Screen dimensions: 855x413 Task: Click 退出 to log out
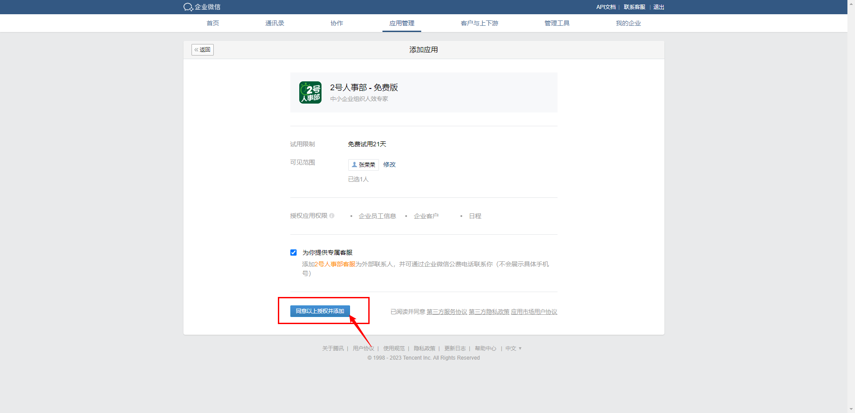[x=659, y=7]
